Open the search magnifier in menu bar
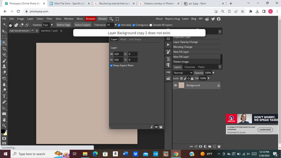The width and height of the screenshot is (281, 158). click(111, 19)
